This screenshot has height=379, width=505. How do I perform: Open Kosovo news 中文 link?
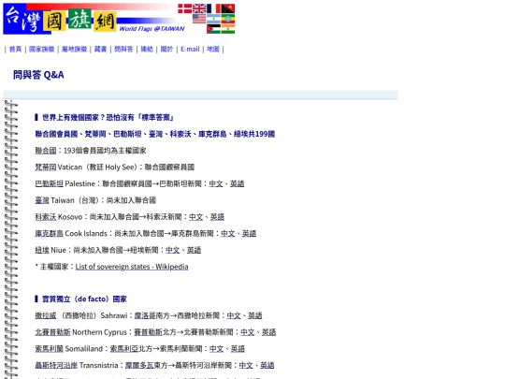pos(195,217)
